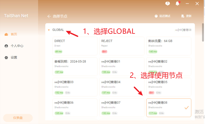Open the help question mark icon
Viewport: 205px width, 124px height.
168,3
